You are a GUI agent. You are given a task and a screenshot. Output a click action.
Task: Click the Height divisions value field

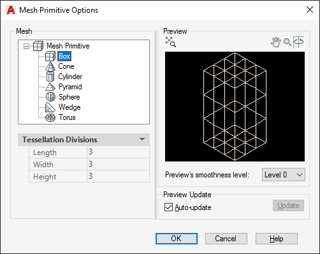[x=118, y=176]
